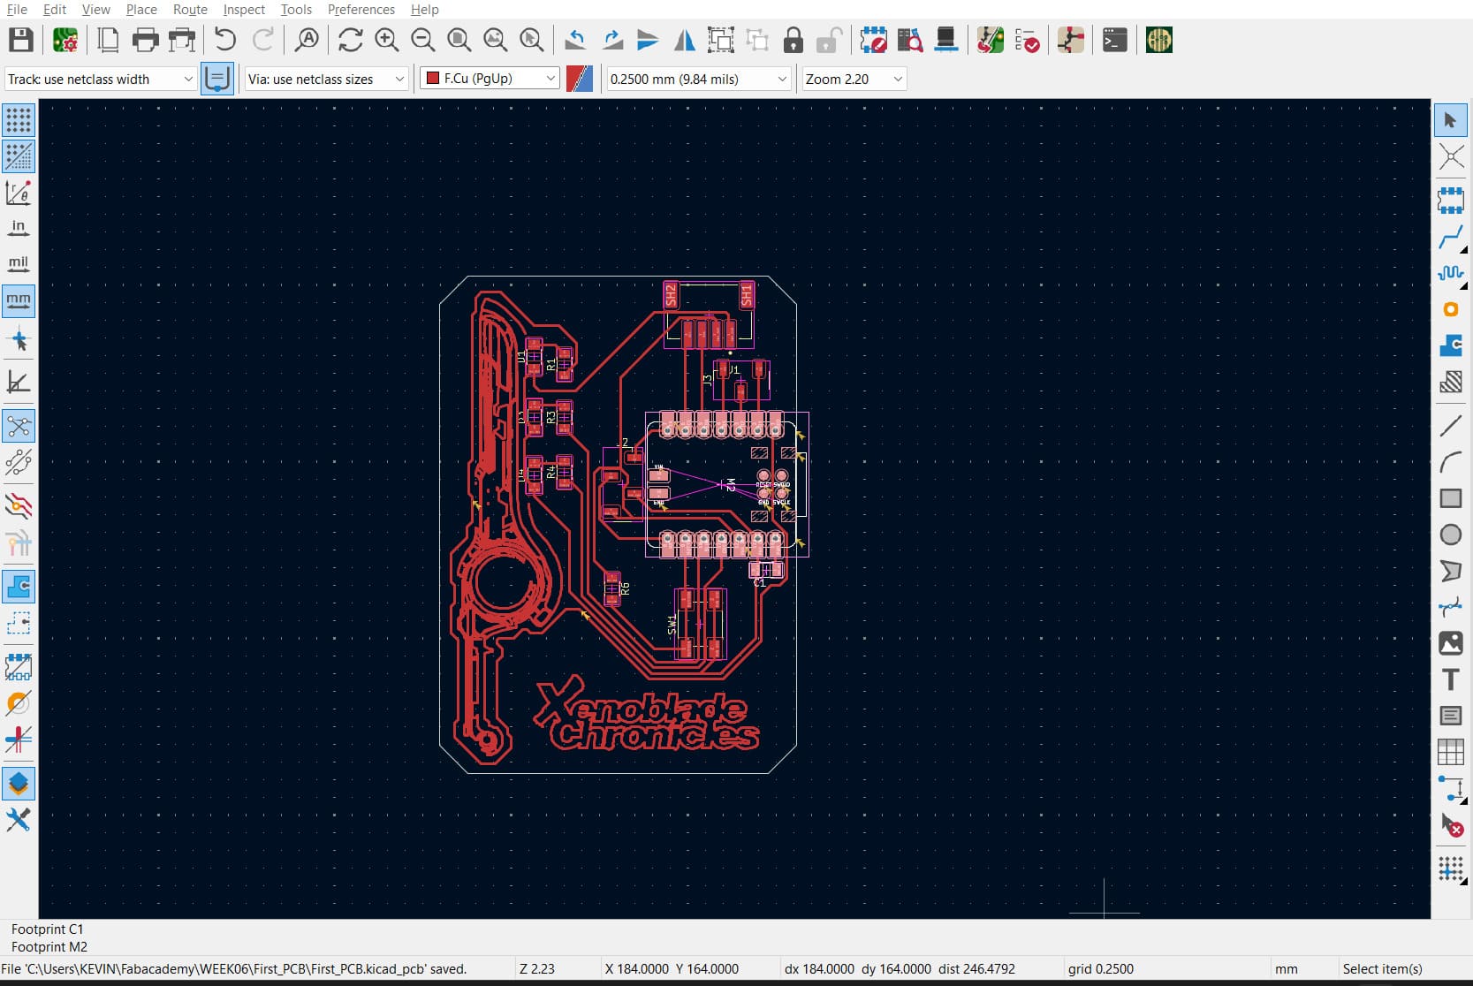The width and height of the screenshot is (1473, 986).
Task: Open the via size dropdown
Action: tap(325, 79)
